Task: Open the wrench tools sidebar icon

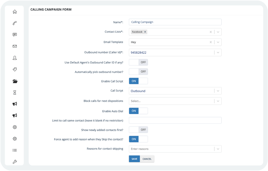Action: [x=15, y=162]
